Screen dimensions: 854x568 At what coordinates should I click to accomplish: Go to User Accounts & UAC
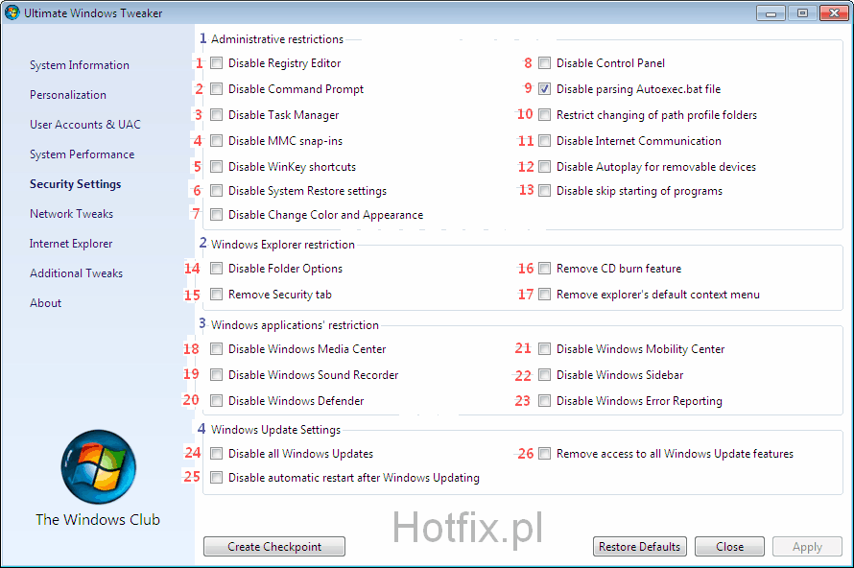point(84,125)
